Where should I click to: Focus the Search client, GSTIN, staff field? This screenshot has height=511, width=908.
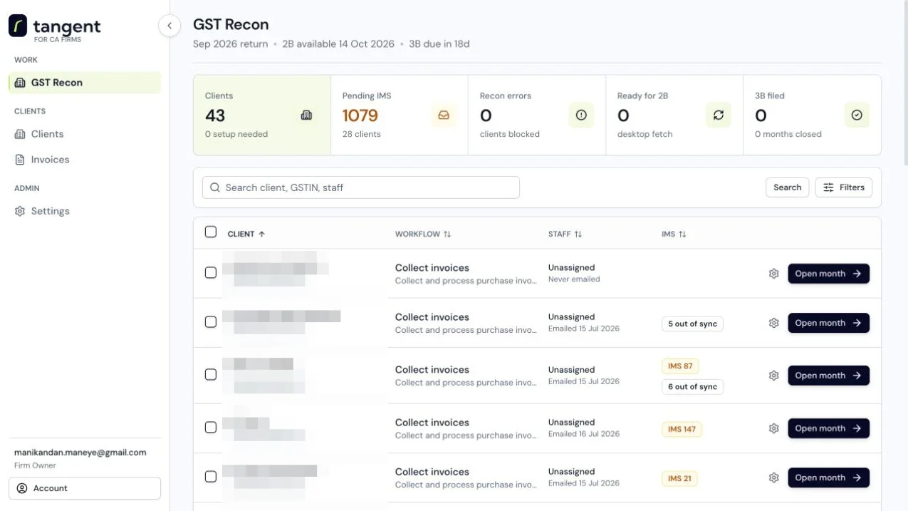coord(361,187)
